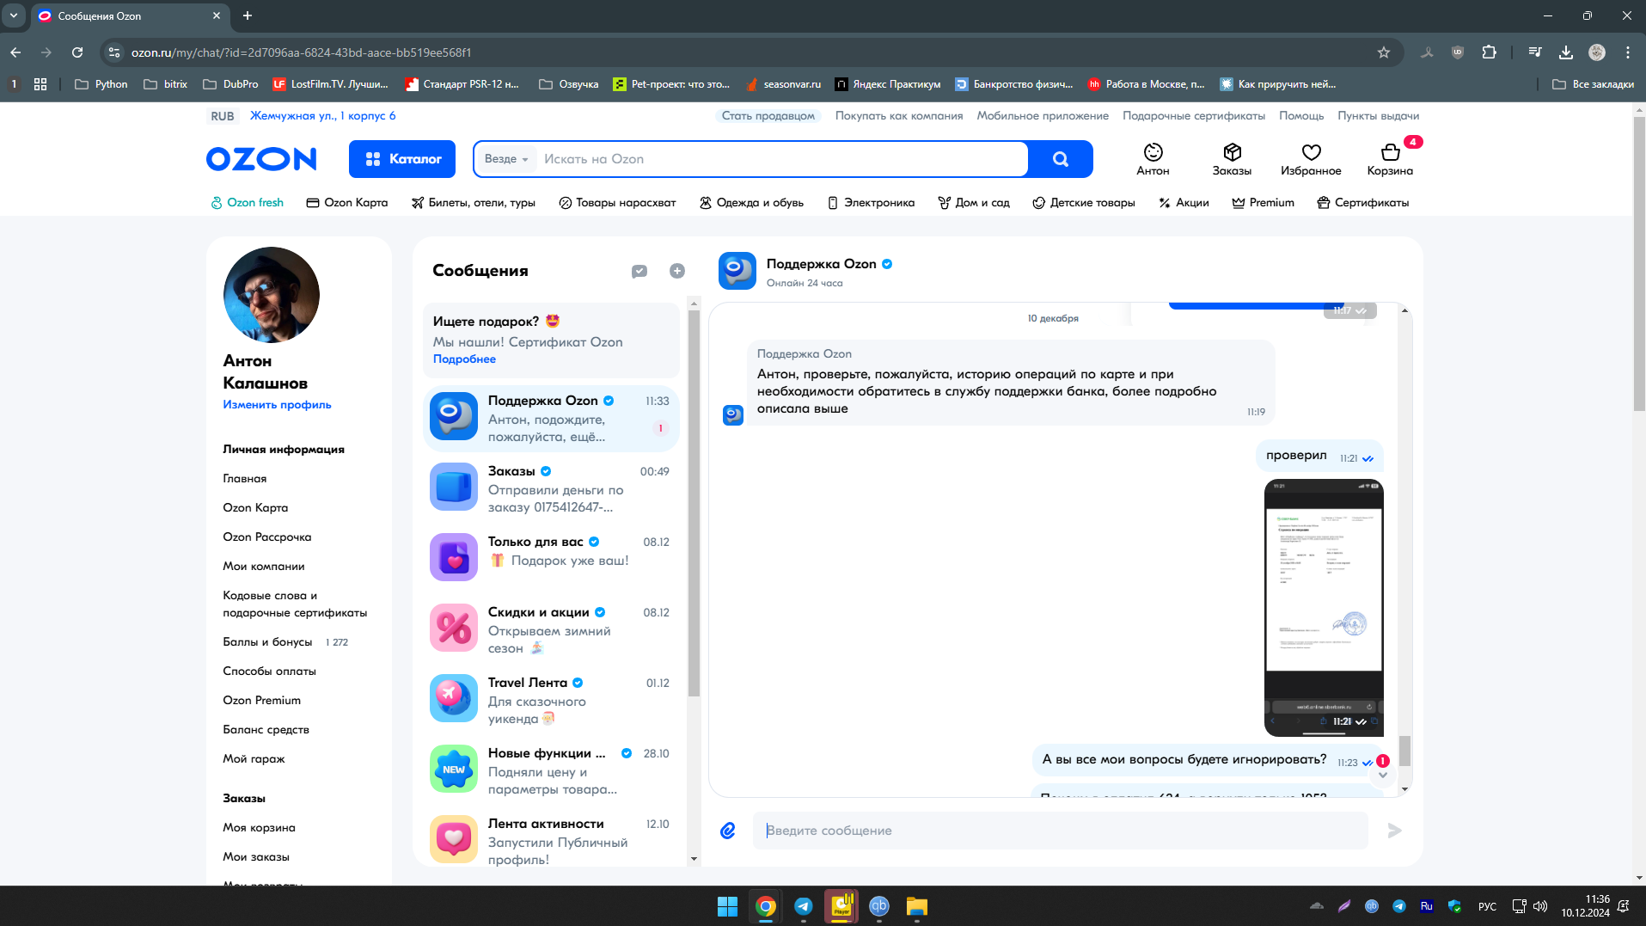The image size is (1646, 926).
Task: Send message arrow icon
Action: (x=1394, y=831)
